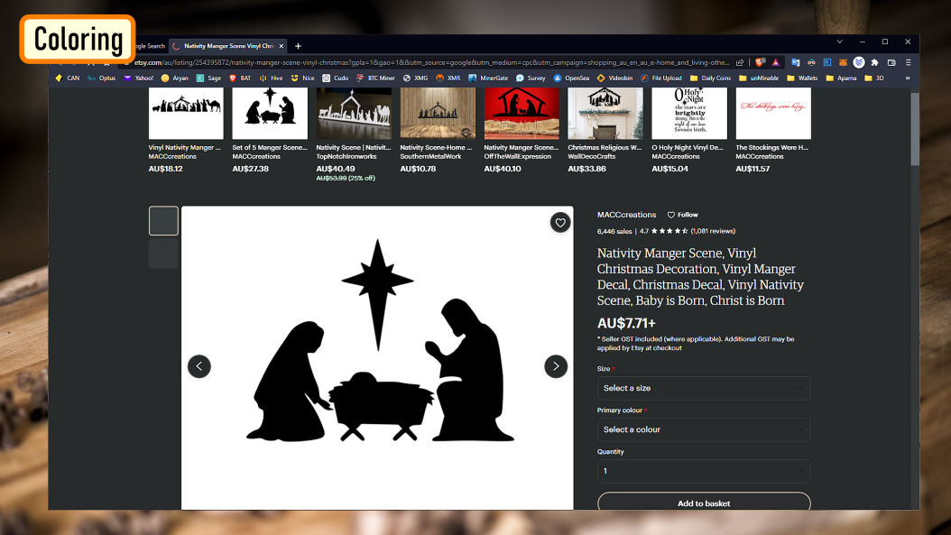Open the Select a colour dropdown
The height and width of the screenshot is (535, 951).
(x=704, y=429)
